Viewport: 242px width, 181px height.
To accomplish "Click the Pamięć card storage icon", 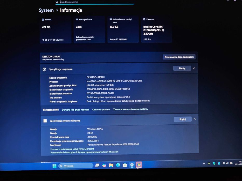I will tap(43, 20).
